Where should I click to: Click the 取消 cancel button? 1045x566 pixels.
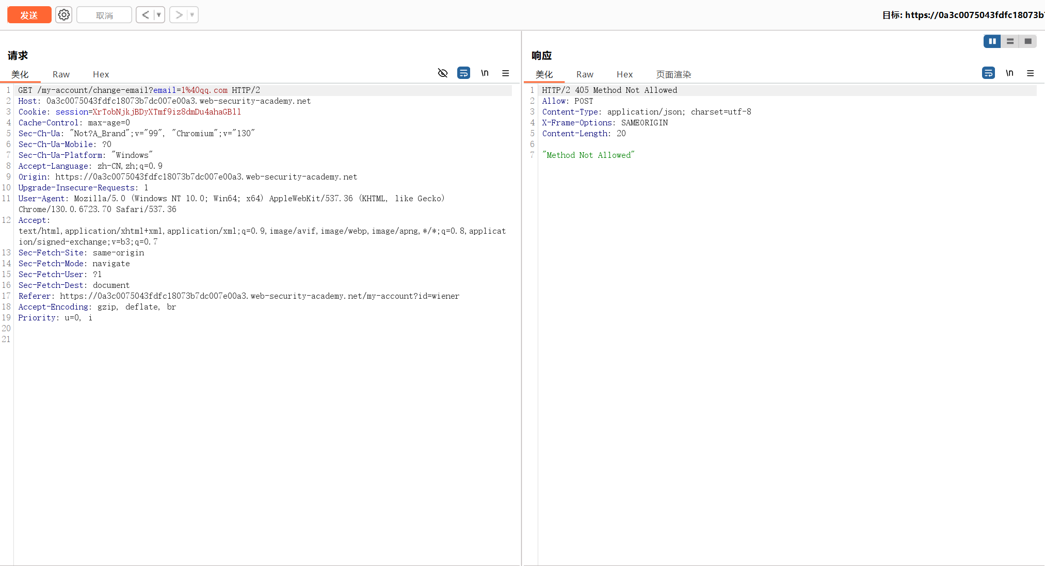(x=104, y=15)
